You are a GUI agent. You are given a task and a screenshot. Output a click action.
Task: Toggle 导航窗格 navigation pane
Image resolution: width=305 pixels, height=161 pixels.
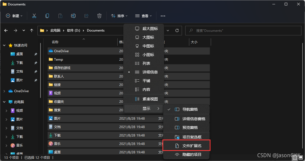(x=186, y=109)
